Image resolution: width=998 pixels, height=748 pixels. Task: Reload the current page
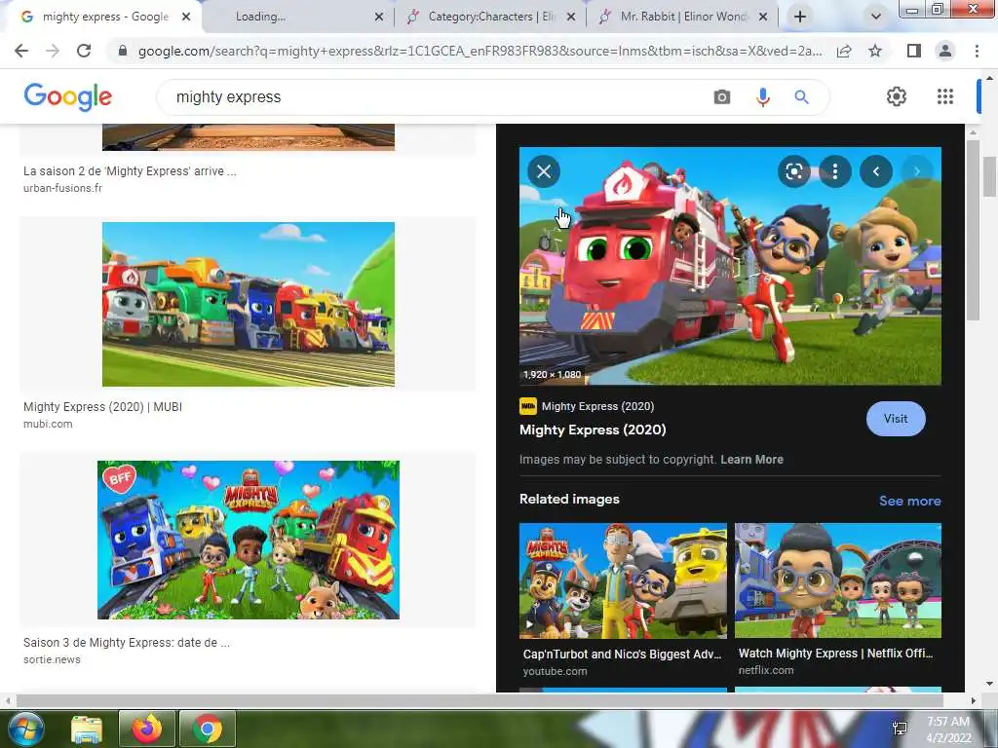coord(84,51)
